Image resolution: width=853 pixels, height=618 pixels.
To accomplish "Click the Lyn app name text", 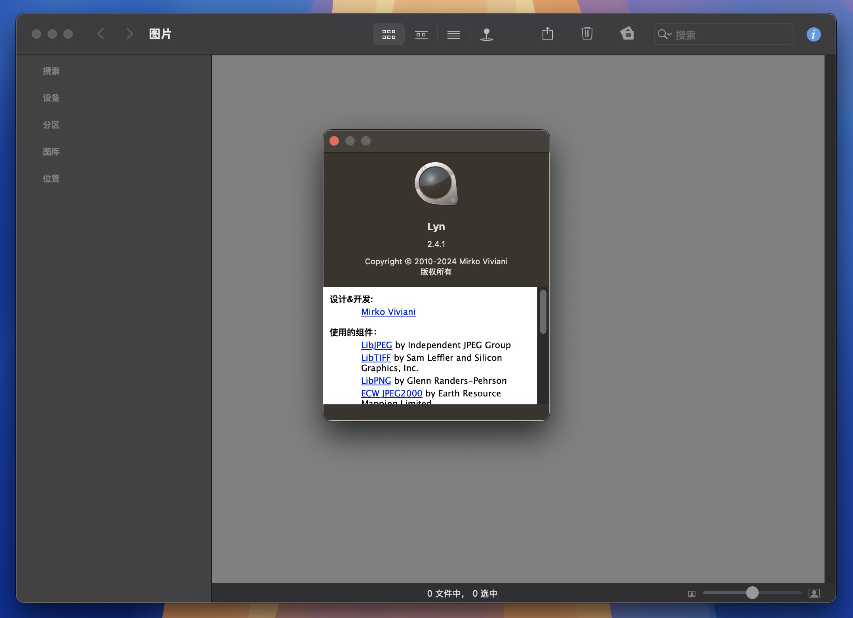I will (x=436, y=227).
